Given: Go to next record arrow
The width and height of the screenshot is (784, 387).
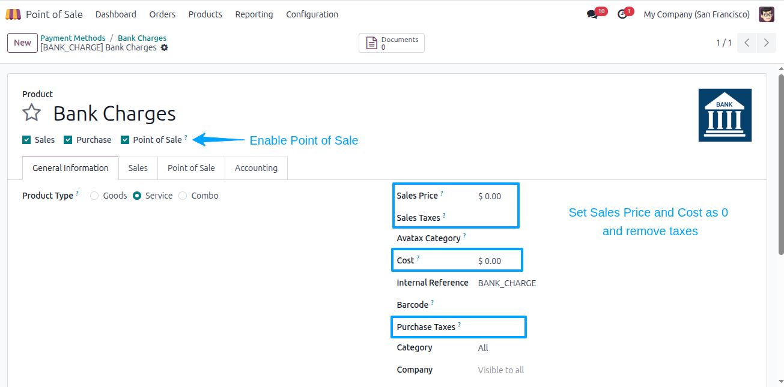Looking at the screenshot, I should click(x=766, y=43).
